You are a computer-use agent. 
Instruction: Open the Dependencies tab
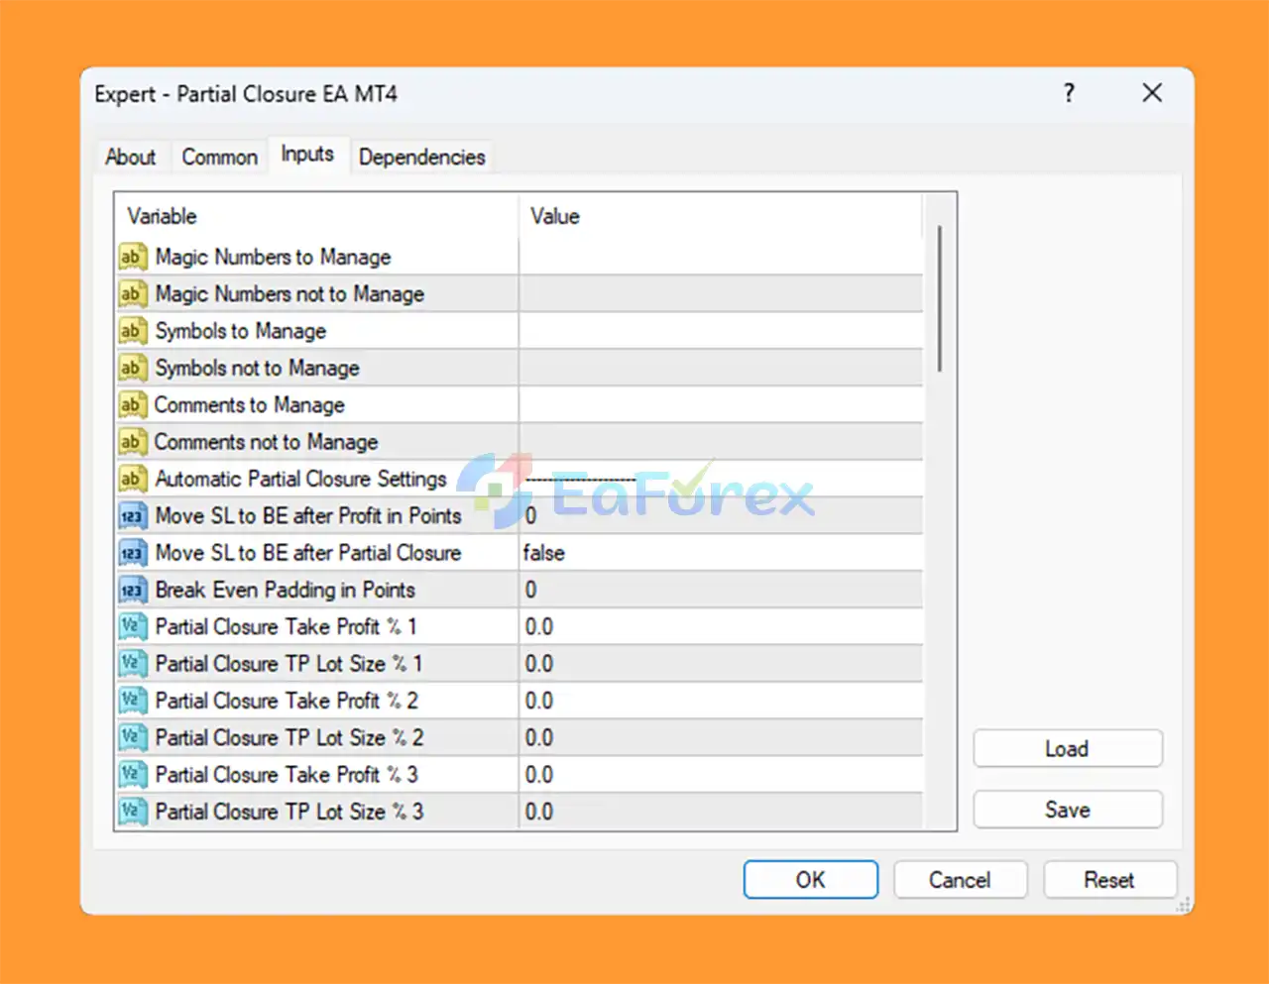pos(421,157)
